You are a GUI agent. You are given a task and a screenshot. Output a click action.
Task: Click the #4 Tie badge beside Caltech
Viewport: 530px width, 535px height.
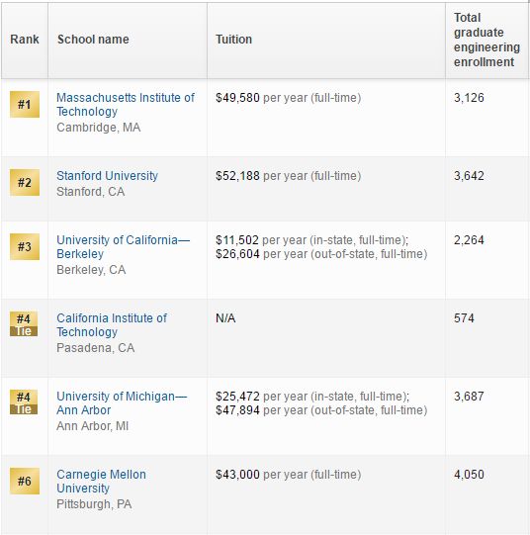coord(24,324)
